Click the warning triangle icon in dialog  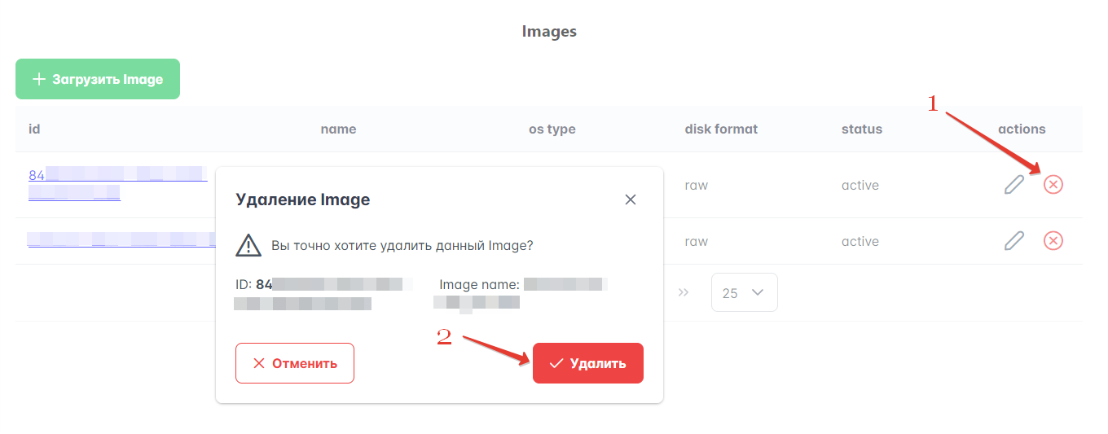coord(247,245)
